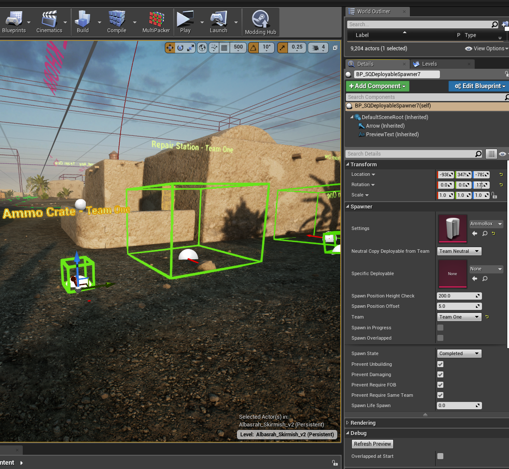The image size is (509, 469).
Task: Switch to the Levels tab
Action: pyautogui.click(x=429, y=64)
